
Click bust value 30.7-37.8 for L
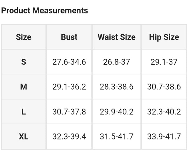69,112
